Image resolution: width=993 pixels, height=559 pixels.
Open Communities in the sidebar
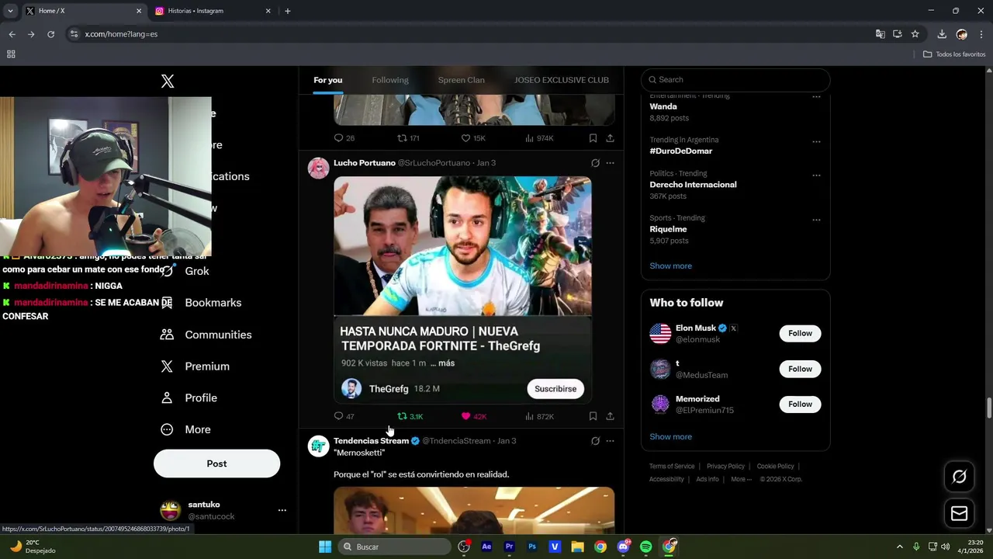pyautogui.click(x=206, y=335)
